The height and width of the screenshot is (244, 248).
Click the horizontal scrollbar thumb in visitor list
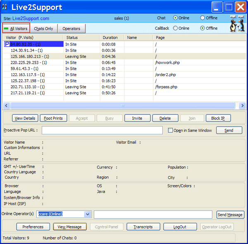coord(123,105)
